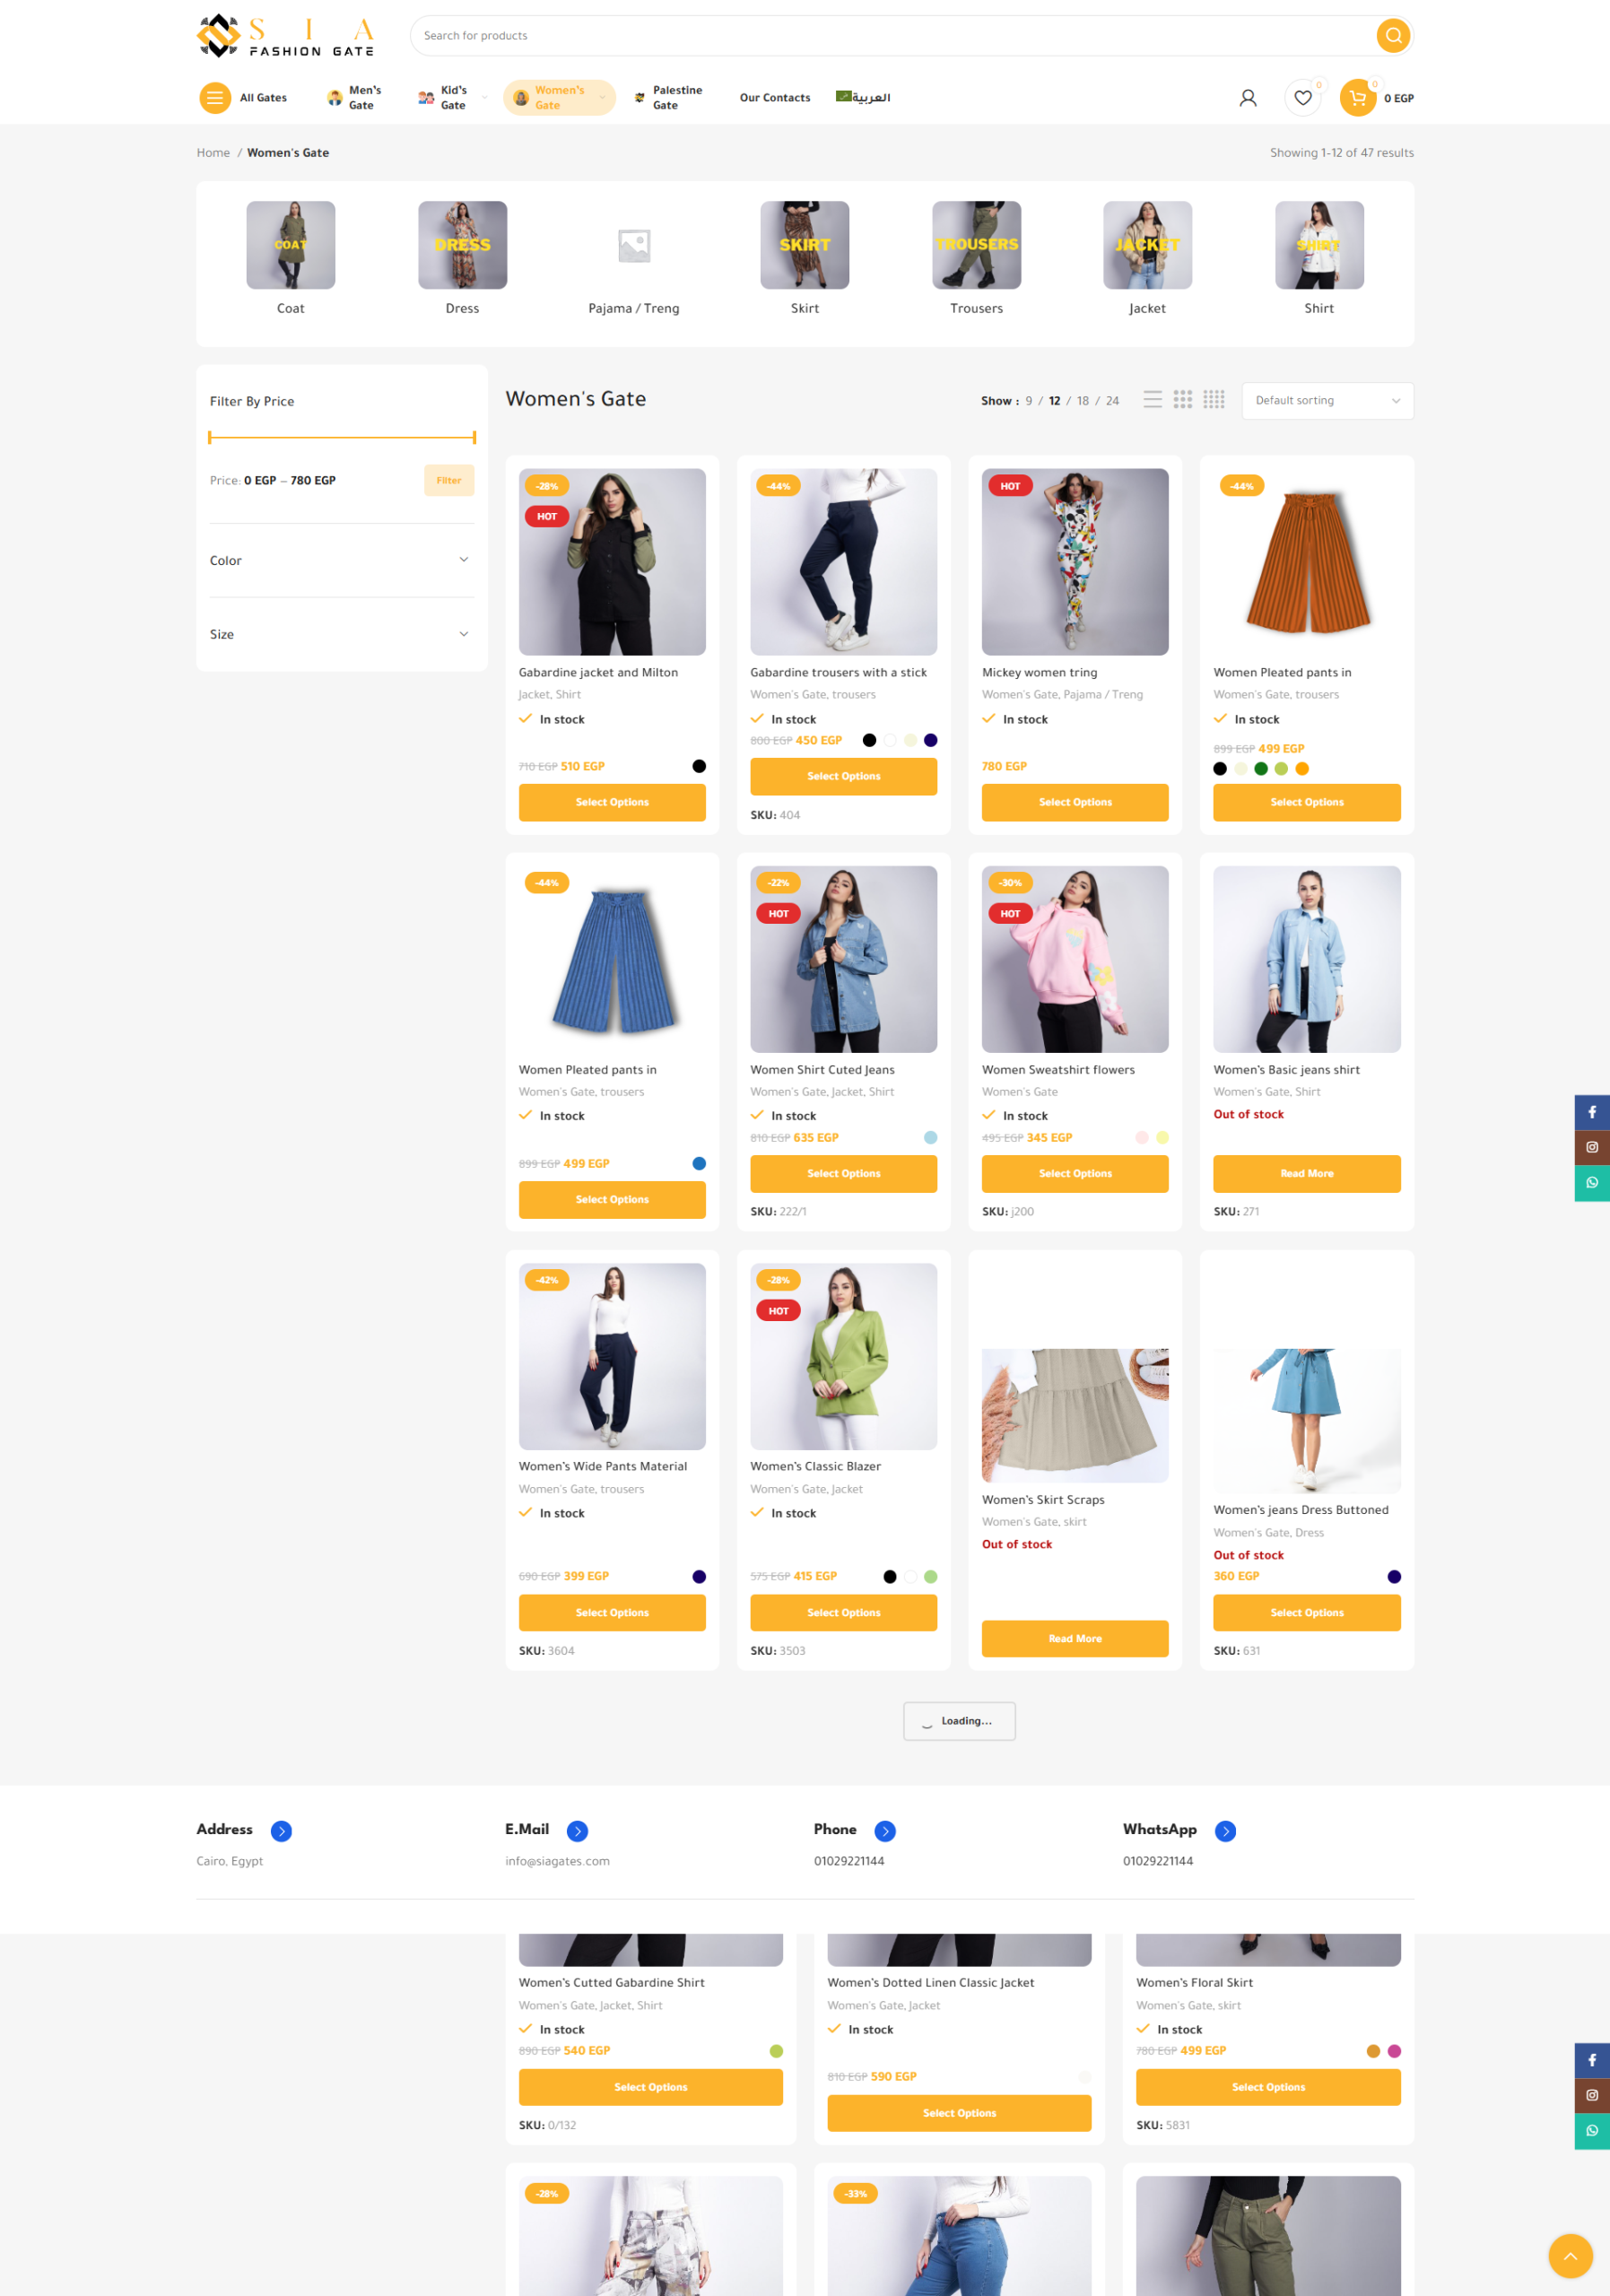Expand the Size filter section
The image size is (1610, 2296).
pos(341,635)
